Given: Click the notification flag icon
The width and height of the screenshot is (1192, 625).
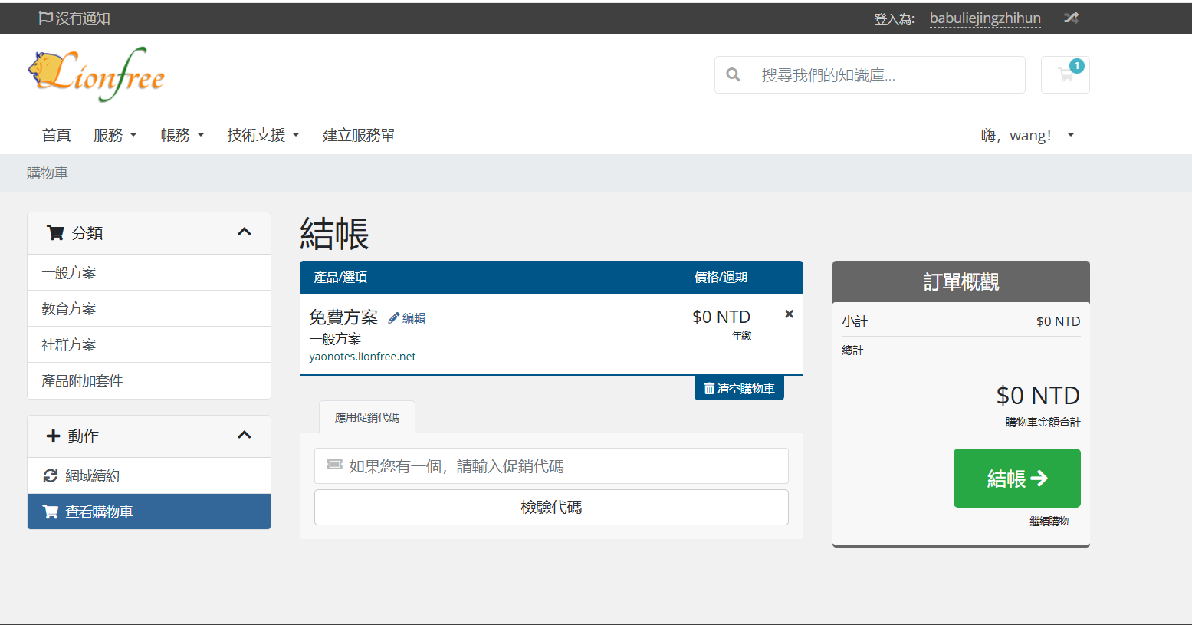Looking at the screenshot, I should [45, 18].
